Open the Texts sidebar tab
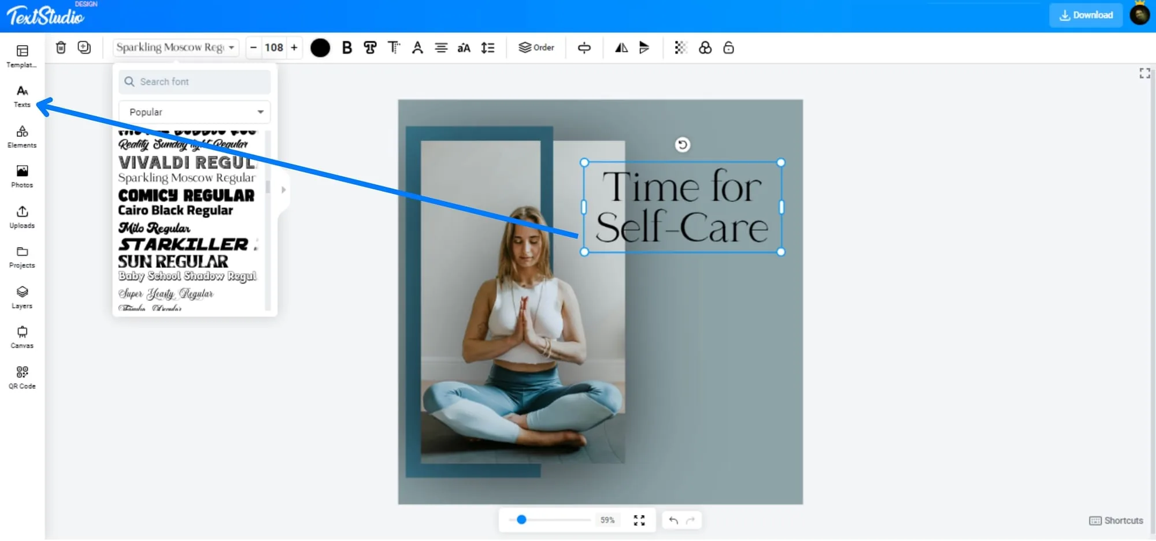Screen dimensions: 1156x541 (22, 96)
